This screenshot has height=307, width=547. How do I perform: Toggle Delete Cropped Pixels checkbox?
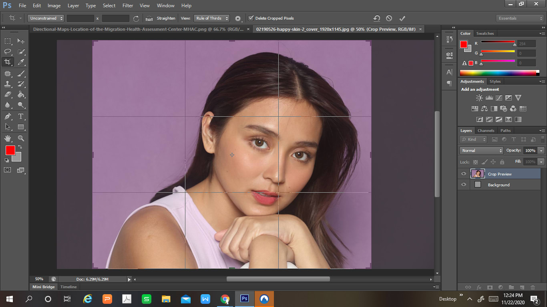pos(251,18)
